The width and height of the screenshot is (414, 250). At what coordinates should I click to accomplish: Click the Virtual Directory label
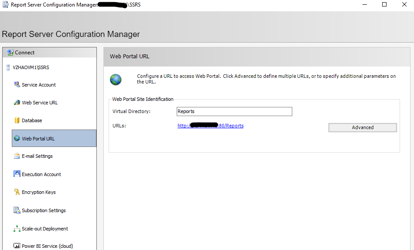tap(131, 111)
